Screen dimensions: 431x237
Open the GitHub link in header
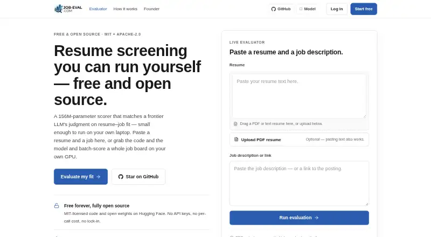(x=281, y=9)
